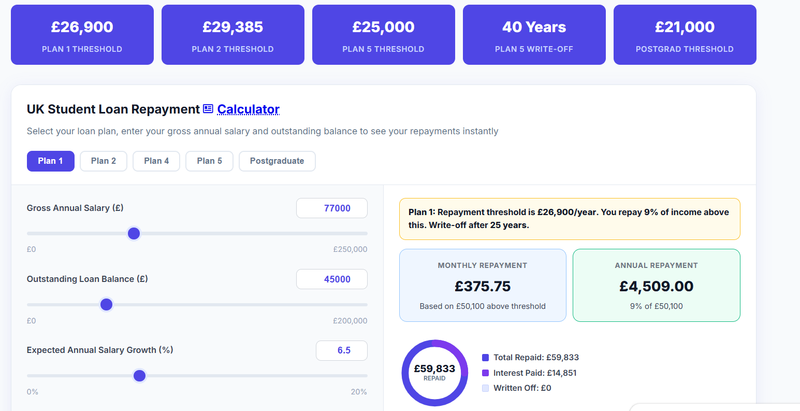Click the '9% of £50,100' text
Image resolution: width=800 pixels, height=411 pixels.
click(657, 306)
